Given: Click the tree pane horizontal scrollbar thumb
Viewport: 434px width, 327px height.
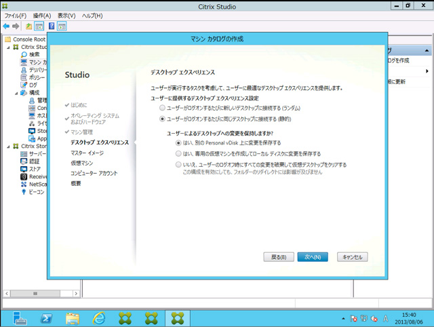Looking at the screenshot, I should coord(35,294).
